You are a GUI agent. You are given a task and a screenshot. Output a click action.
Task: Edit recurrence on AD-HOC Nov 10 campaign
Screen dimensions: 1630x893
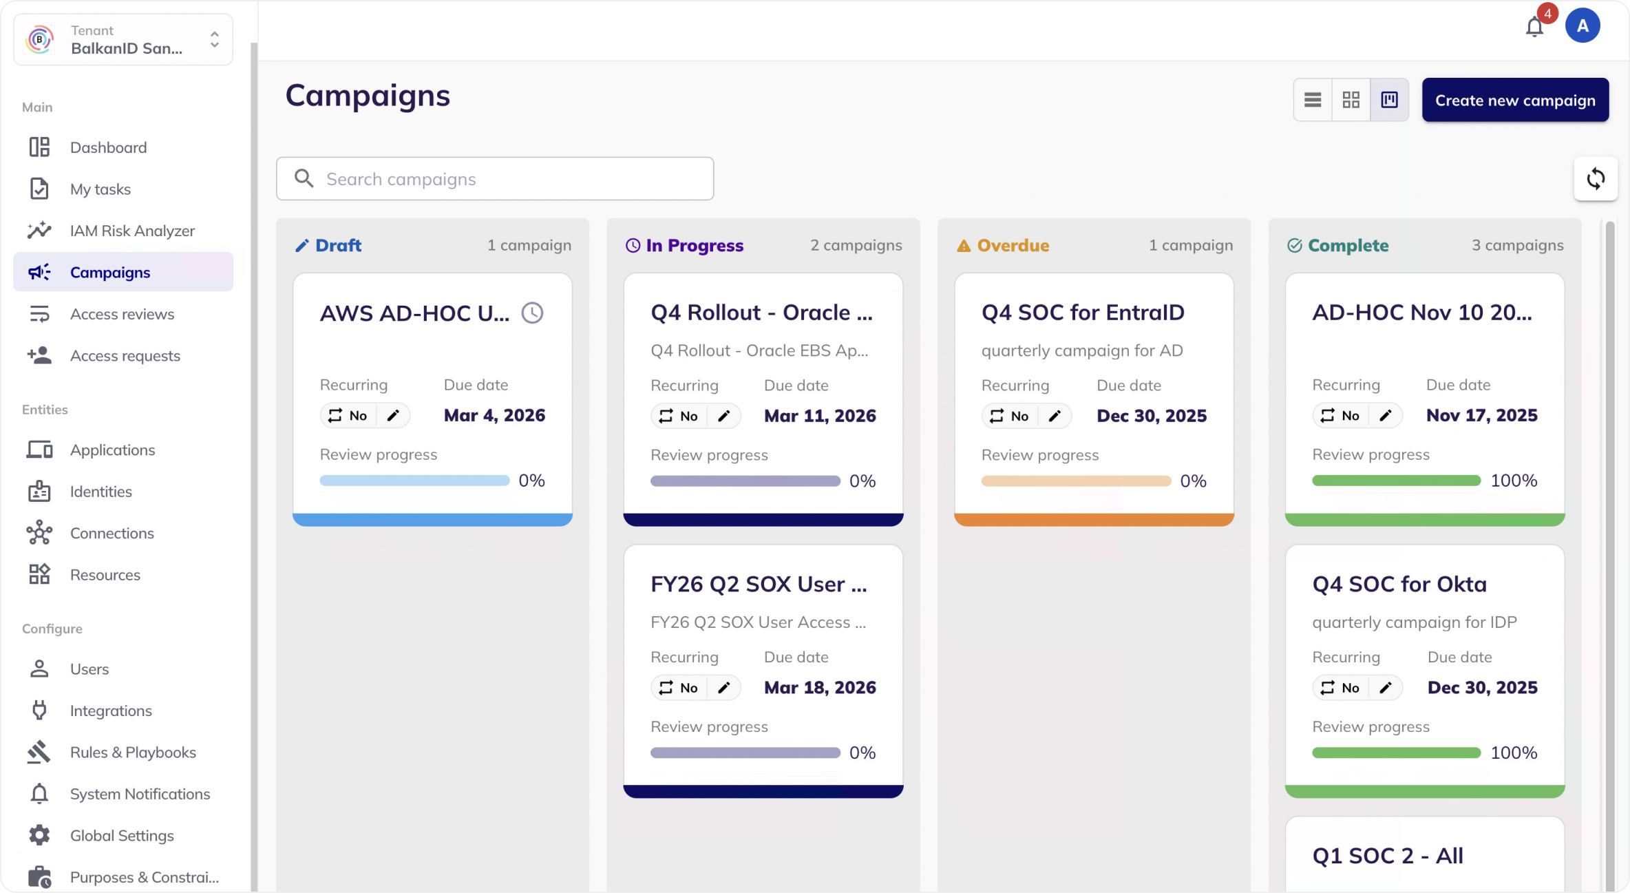[x=1385, y=416]
